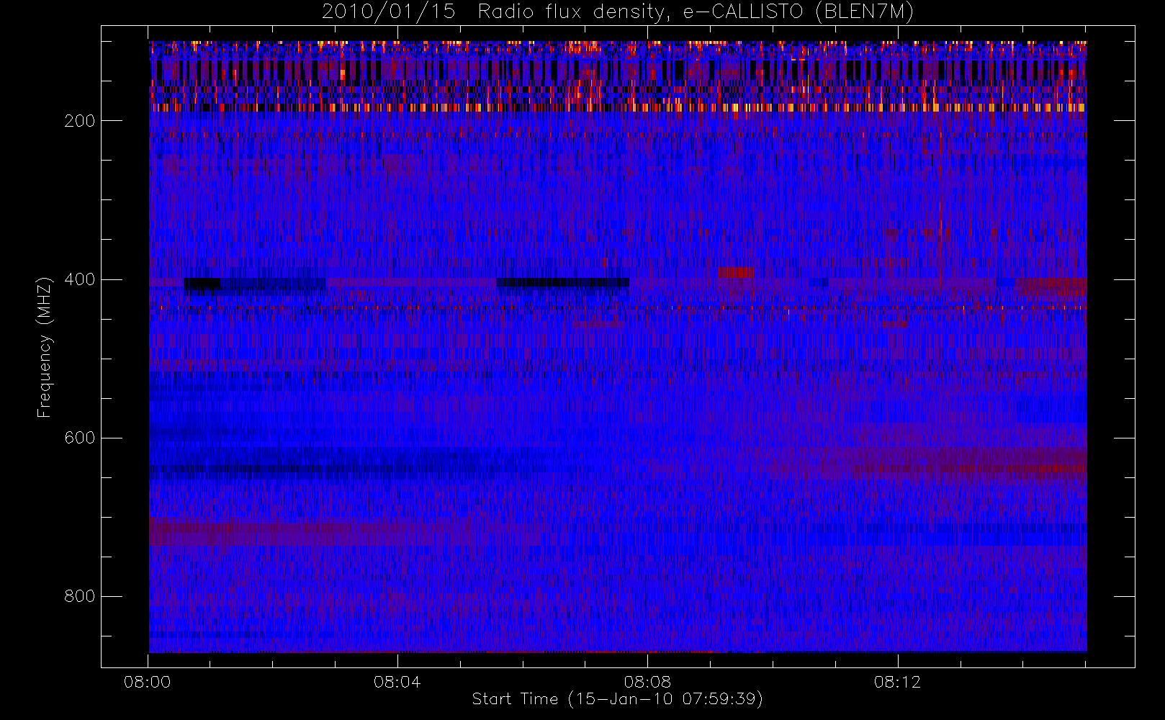Click the 08:04 time tick label
The height and width of the screenshot is (720, 1165).
pos(397,682)
